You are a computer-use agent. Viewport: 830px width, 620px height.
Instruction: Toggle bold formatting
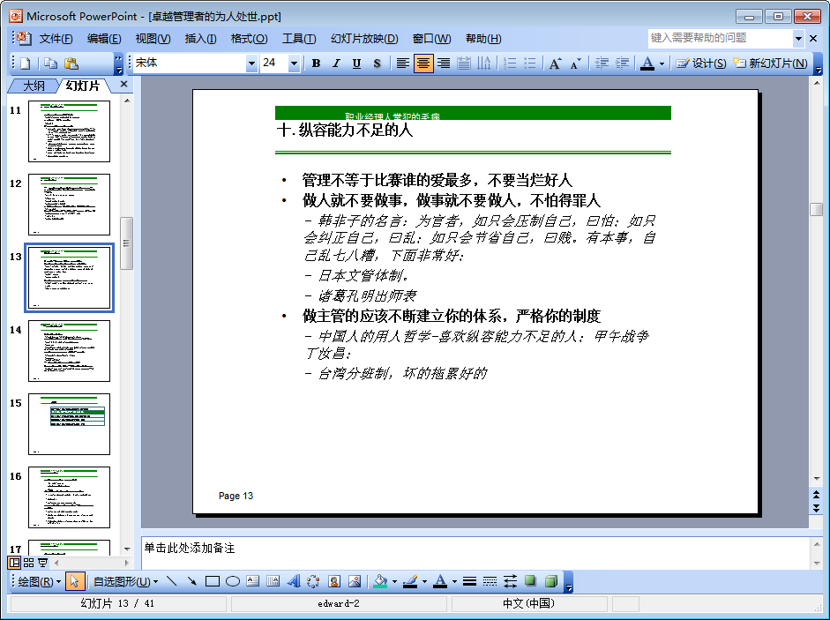pyautogui.click(x=316, y=63)
